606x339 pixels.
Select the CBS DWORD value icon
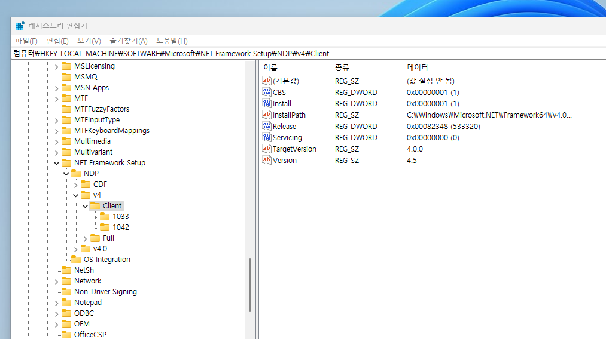point(267,92)
